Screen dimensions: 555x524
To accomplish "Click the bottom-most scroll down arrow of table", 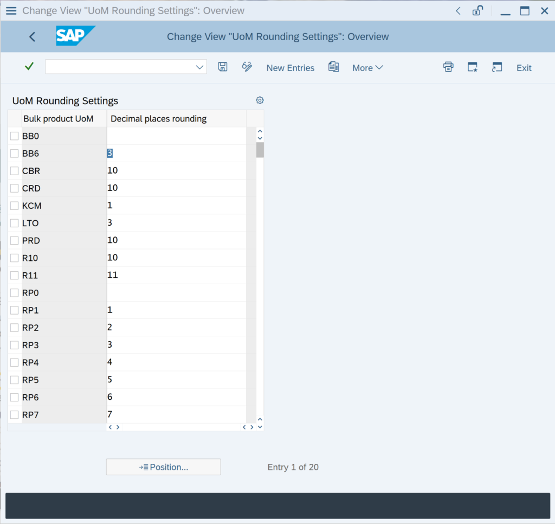I will 260,427.
